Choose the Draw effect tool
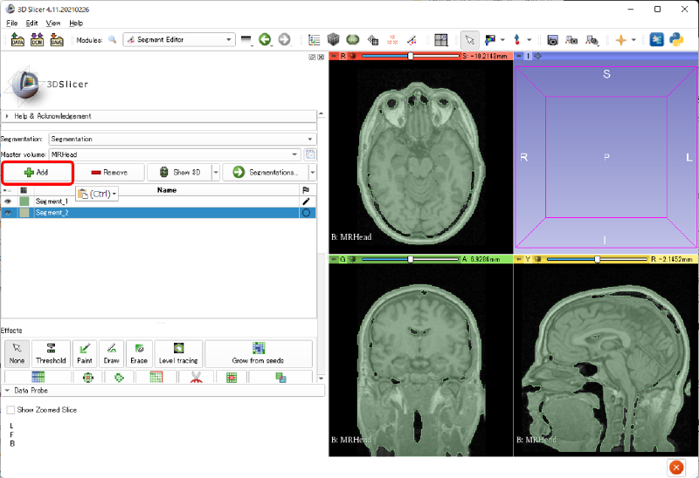This screenshot has height=478, width=699. point(111,352)
